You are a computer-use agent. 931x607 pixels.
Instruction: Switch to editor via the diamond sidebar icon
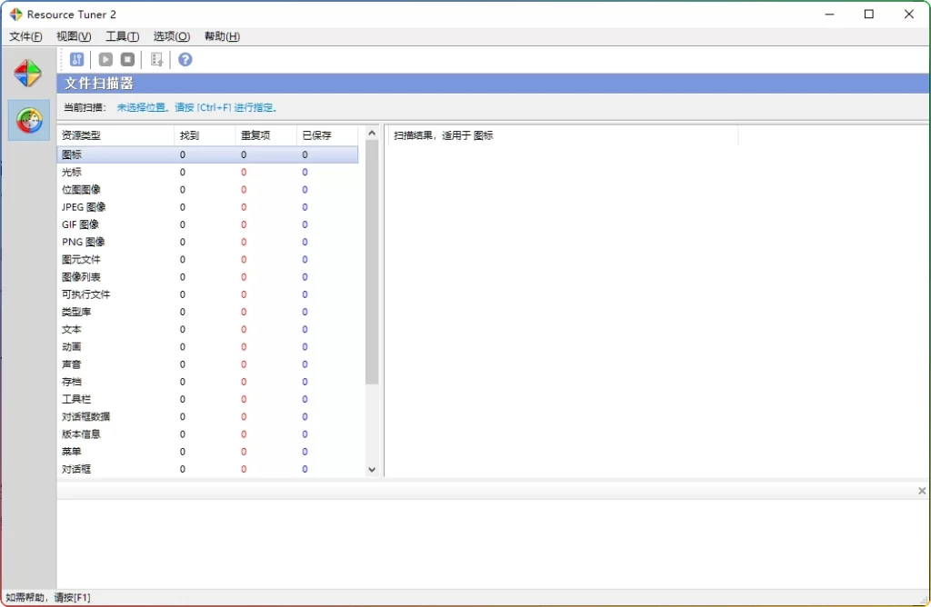[x=28, y=71]
